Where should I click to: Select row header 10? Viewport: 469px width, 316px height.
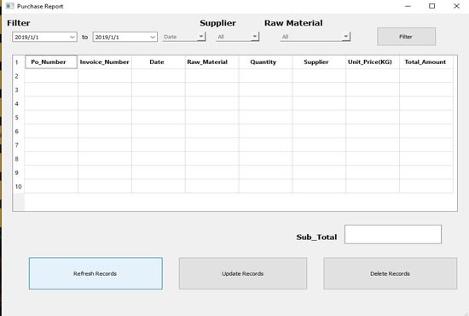click(x=19, y=186)
